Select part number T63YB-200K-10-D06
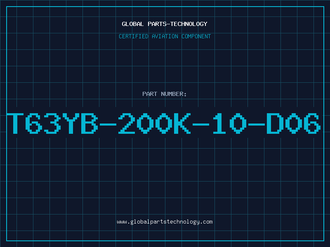The width and height of the screenshot is (330, 247). [x=164, y=123]
